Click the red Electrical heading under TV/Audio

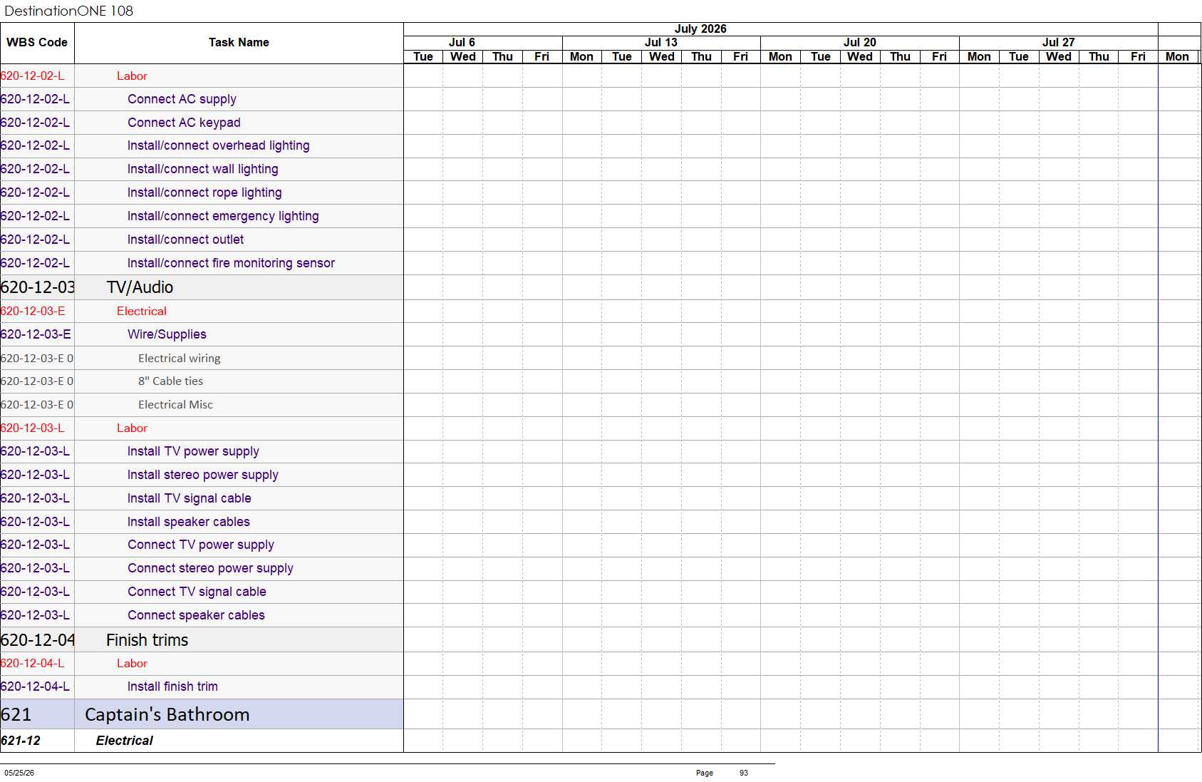pyautogui.click(x=142, y=311)
